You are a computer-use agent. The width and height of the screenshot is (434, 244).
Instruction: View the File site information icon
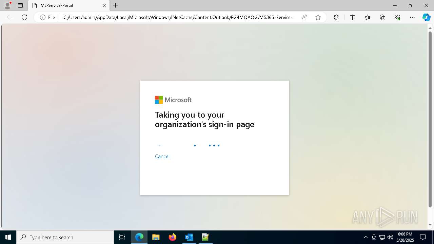tap(47, 17)
